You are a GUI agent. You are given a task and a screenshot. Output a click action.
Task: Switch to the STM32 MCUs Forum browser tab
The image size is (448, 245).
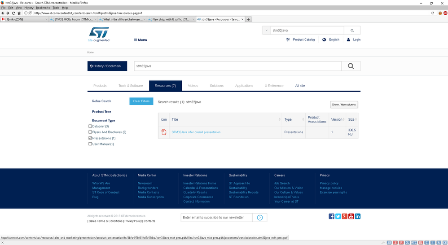(74, 19)
